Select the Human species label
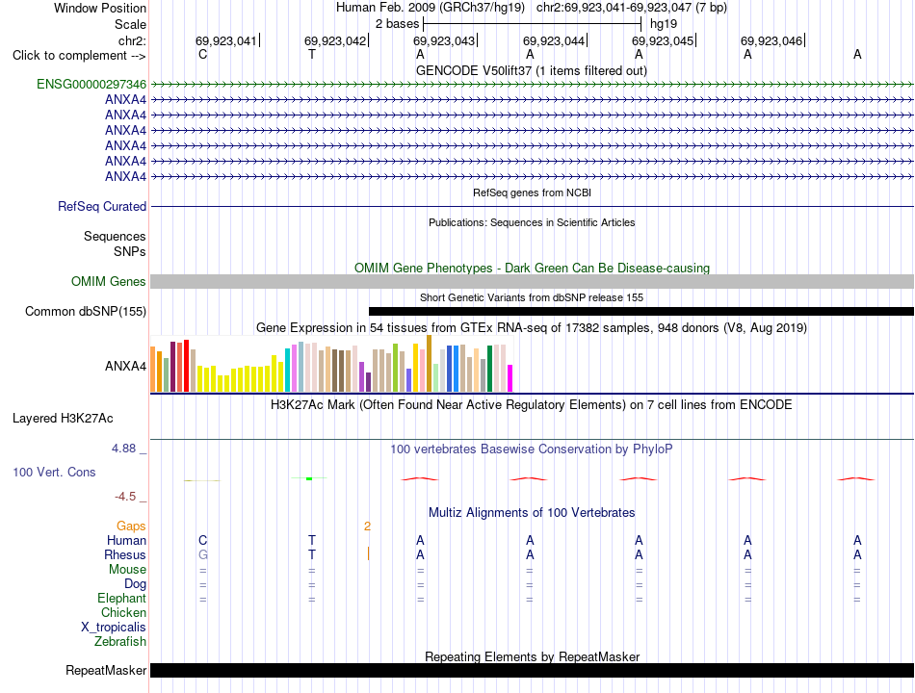 [x=126, y=541]
